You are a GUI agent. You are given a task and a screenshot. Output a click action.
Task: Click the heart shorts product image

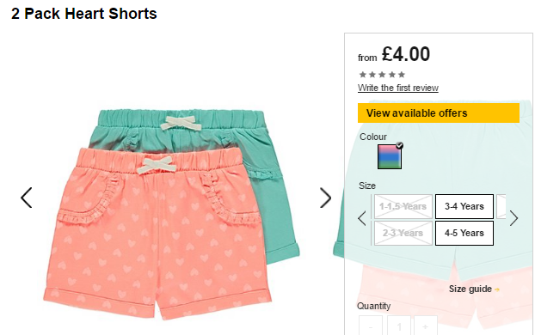tap(172, 215)
